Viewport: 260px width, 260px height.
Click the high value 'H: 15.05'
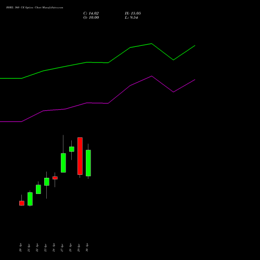(133, 14)
